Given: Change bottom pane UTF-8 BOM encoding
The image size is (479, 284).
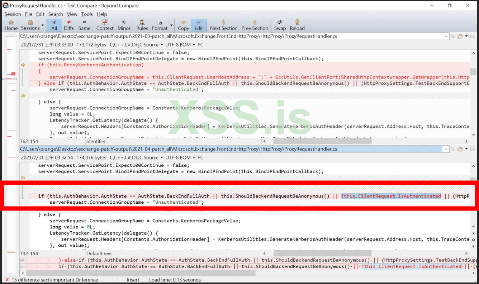Looking at the screenshot, I should pyautogui.click(x=180, y=158).
